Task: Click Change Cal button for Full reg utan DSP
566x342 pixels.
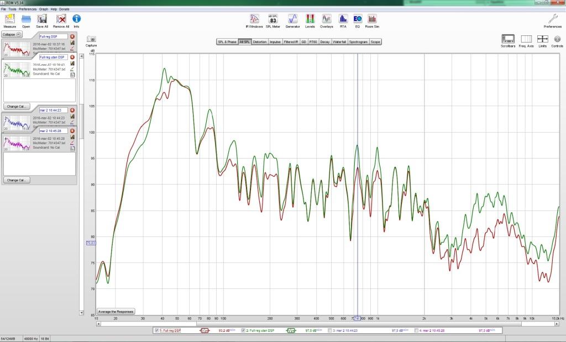Action: (x=16, y=106)
